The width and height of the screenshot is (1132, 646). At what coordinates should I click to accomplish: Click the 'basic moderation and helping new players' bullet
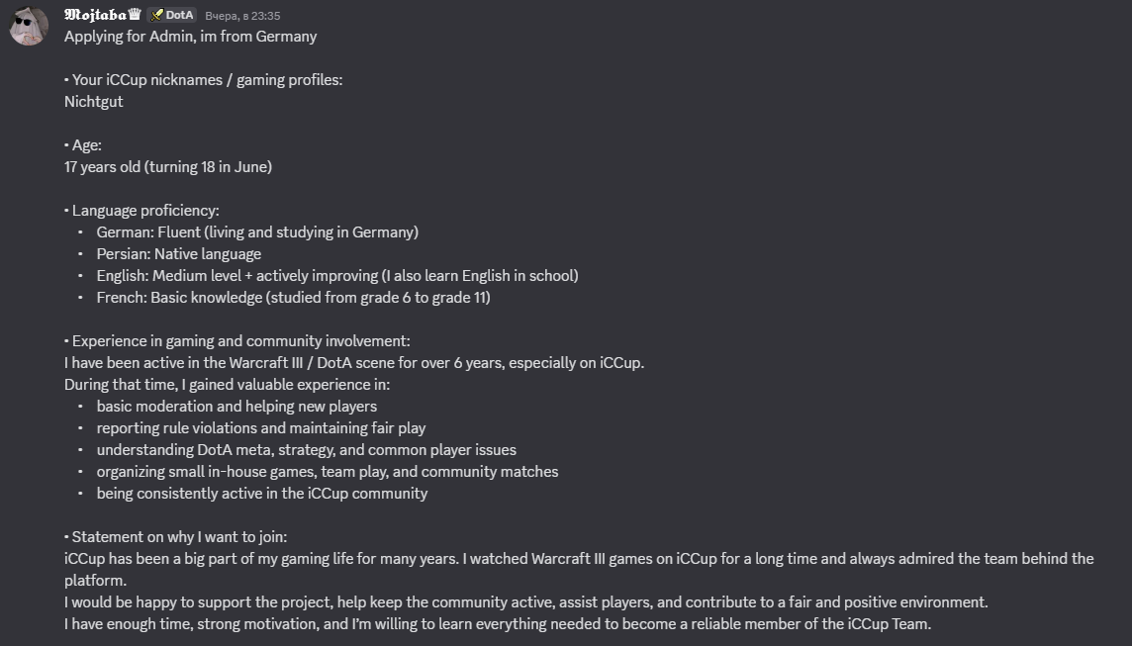(236, 407)
